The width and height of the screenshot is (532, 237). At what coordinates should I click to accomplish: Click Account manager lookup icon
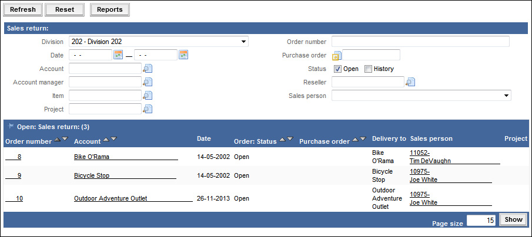(x=148, y=82)
